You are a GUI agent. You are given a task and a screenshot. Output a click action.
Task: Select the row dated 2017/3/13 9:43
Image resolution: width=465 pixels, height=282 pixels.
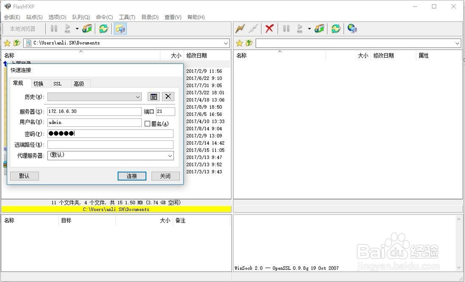click(204, 171)
